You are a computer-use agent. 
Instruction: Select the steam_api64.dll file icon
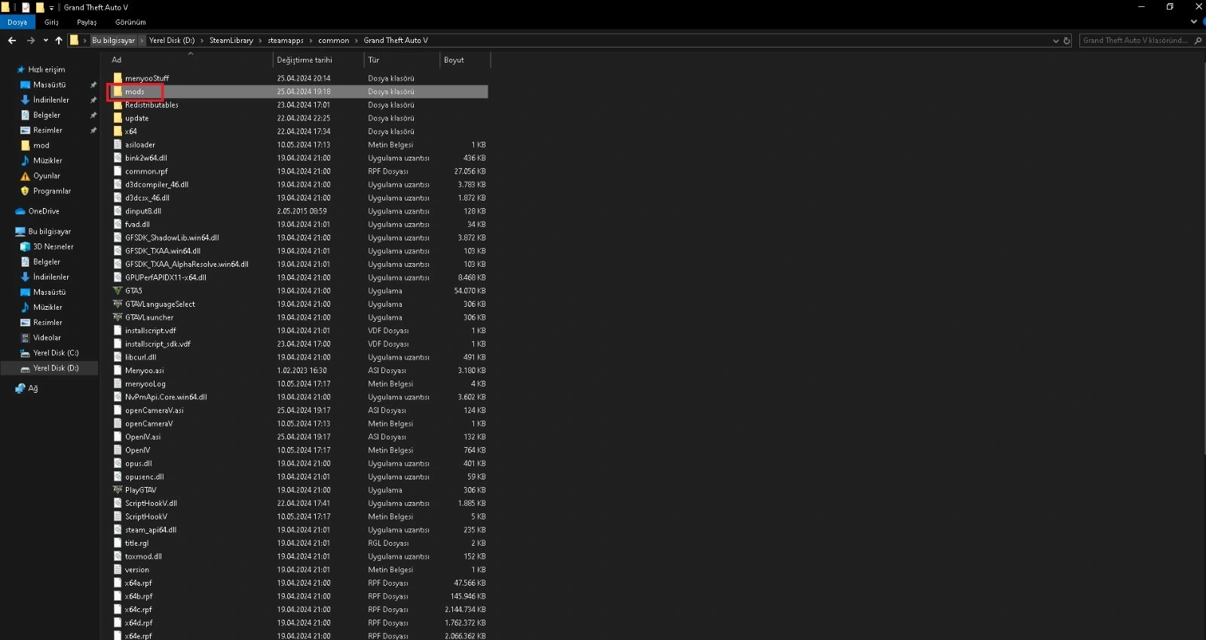click(118, 530)
